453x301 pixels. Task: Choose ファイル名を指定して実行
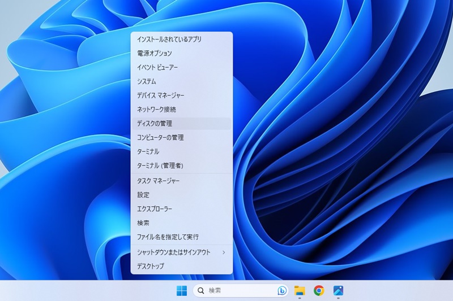click(x=168, y=237)
